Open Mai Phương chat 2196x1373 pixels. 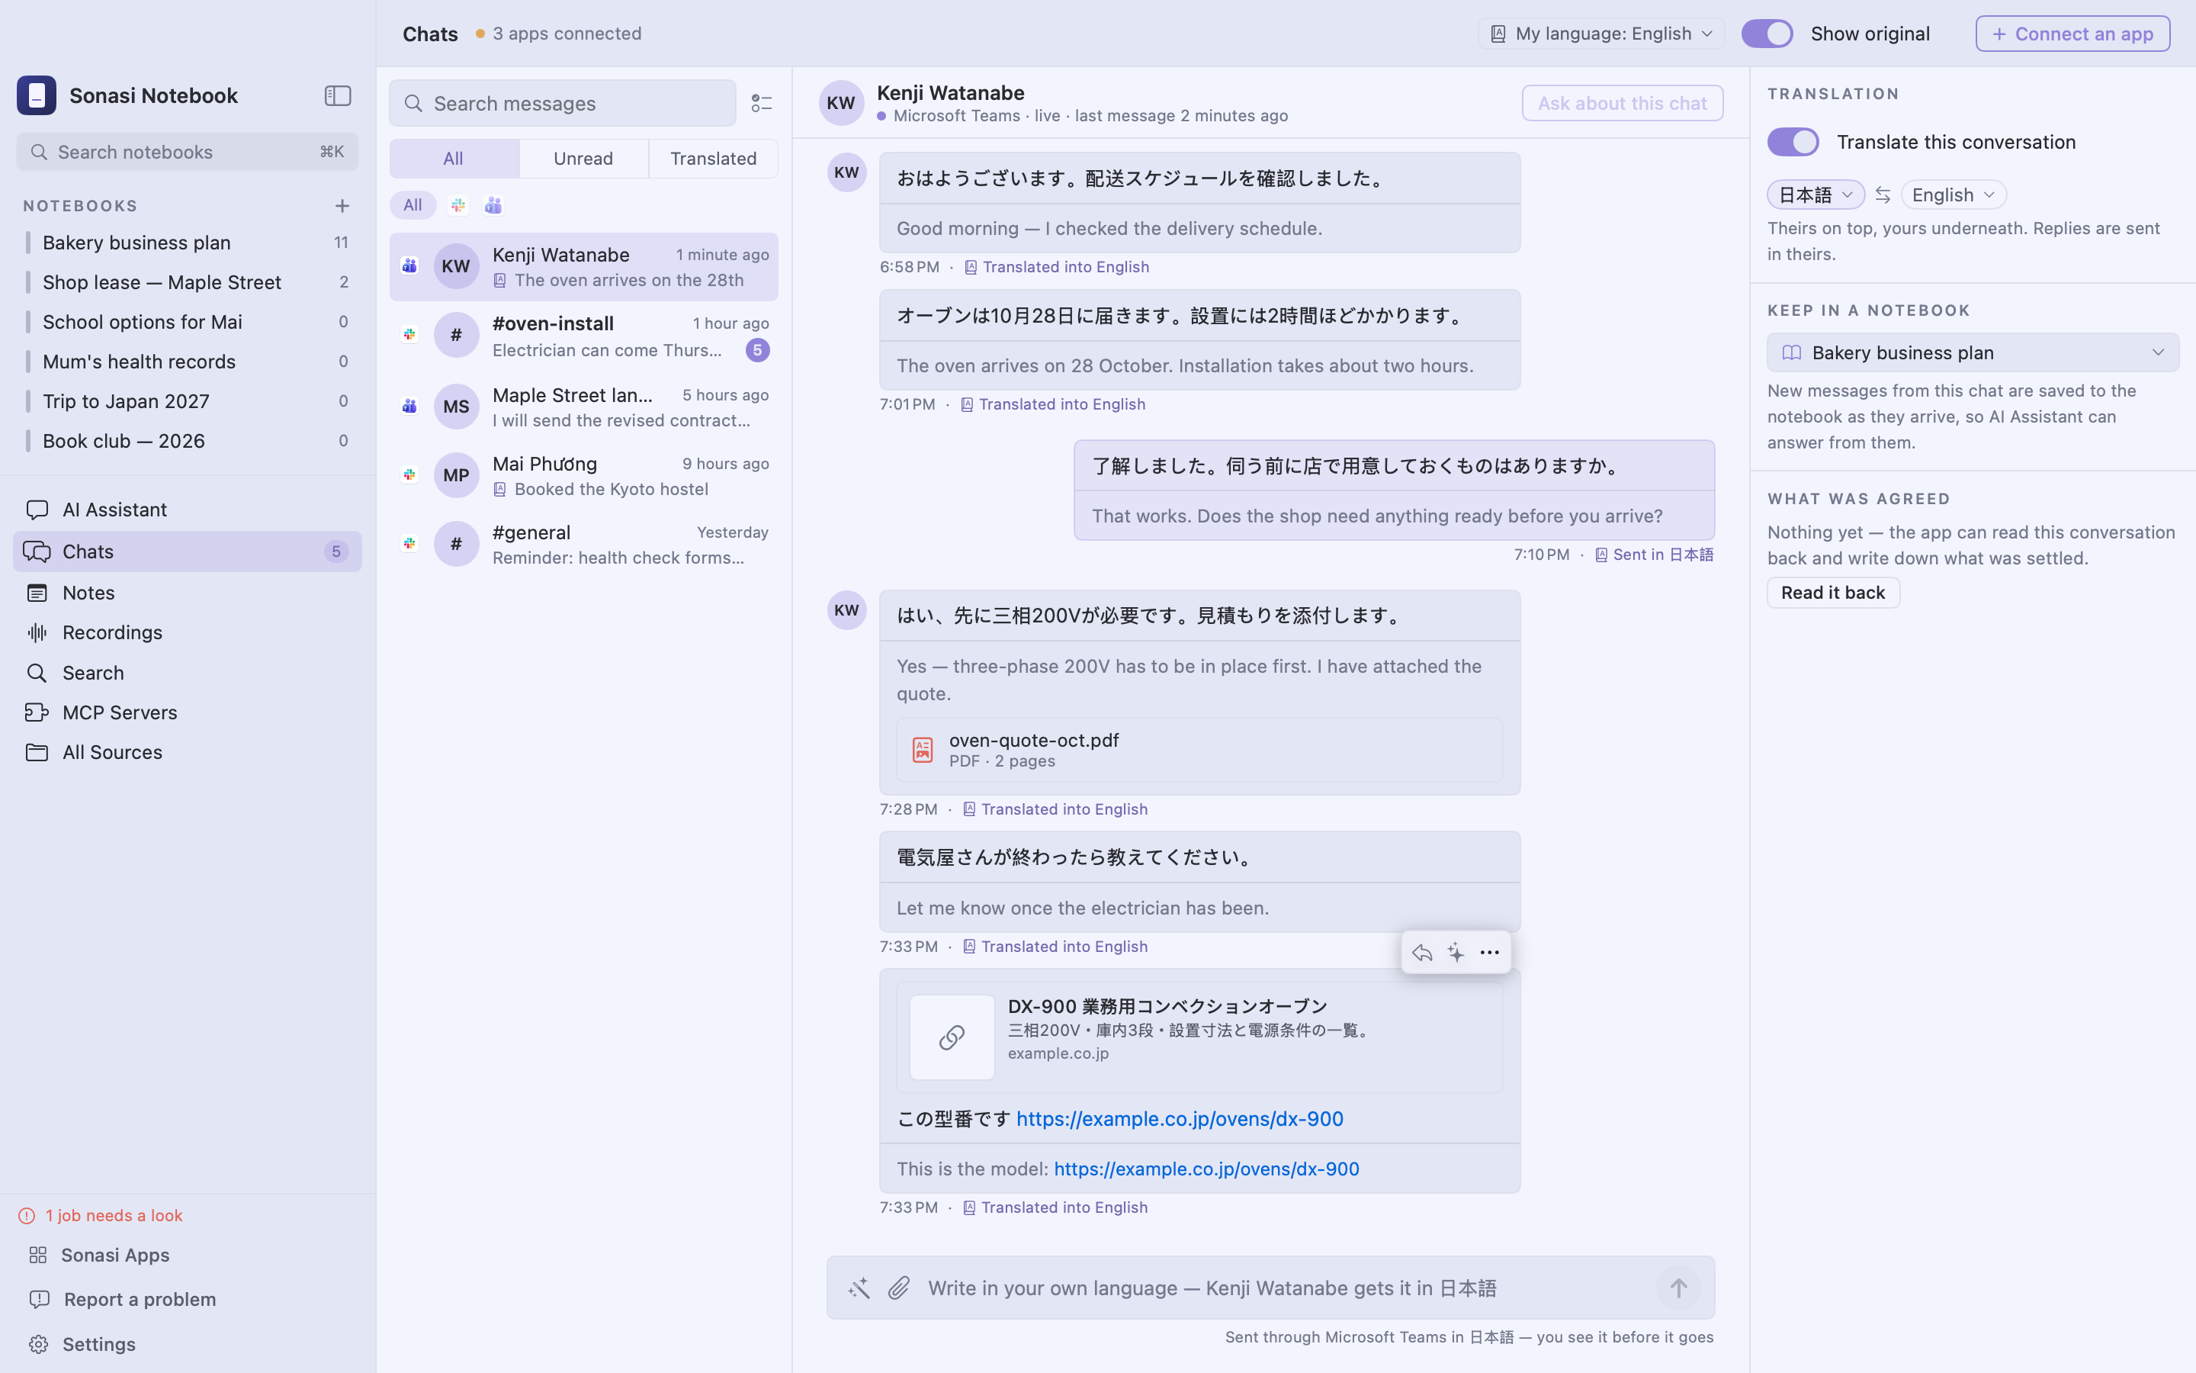(583, 476)
